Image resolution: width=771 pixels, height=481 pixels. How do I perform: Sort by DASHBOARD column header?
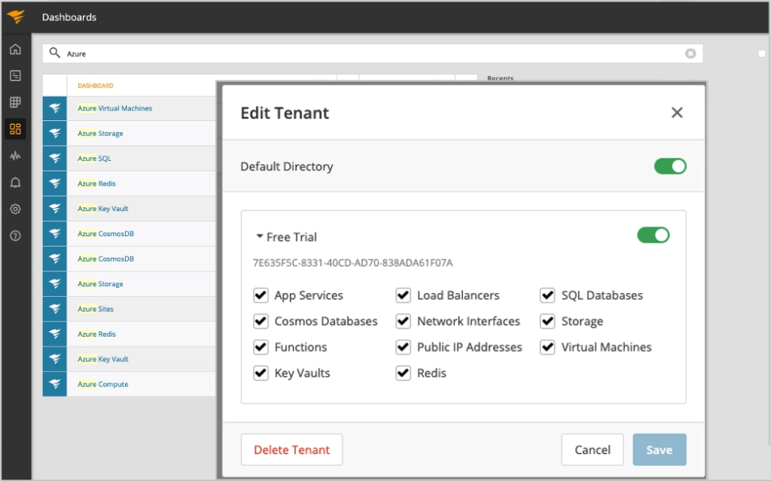(96, 86)
